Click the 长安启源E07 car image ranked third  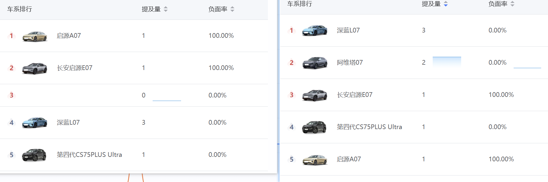[315, 95]
